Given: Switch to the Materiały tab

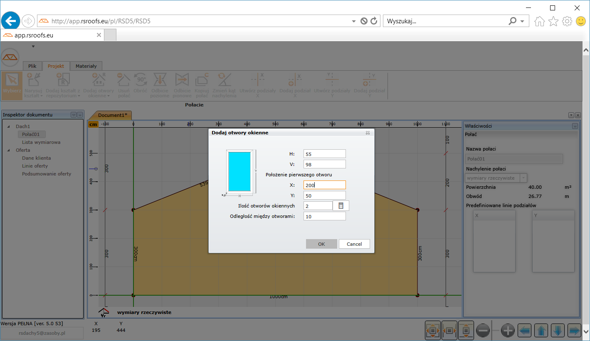Looking at the screenshot, I should point(86,66).
